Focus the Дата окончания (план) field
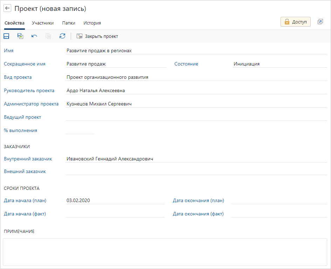The height and width of the screenshot is (269, 331). coord(279,200)
